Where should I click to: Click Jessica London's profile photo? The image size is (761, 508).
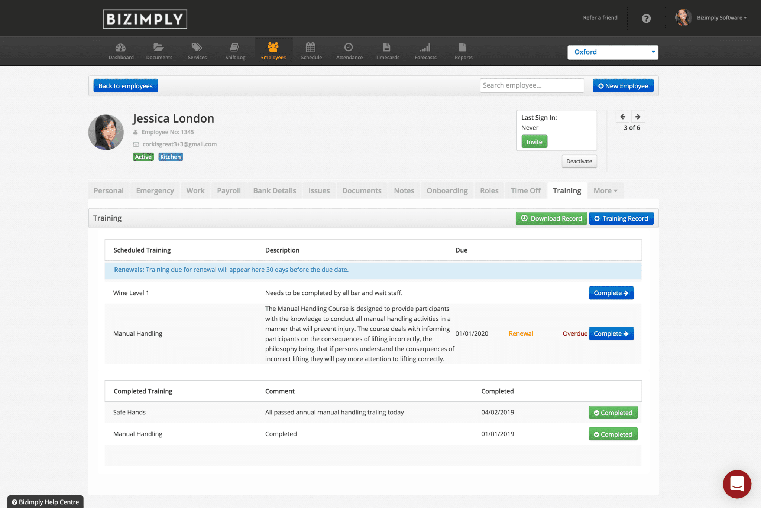106,132
